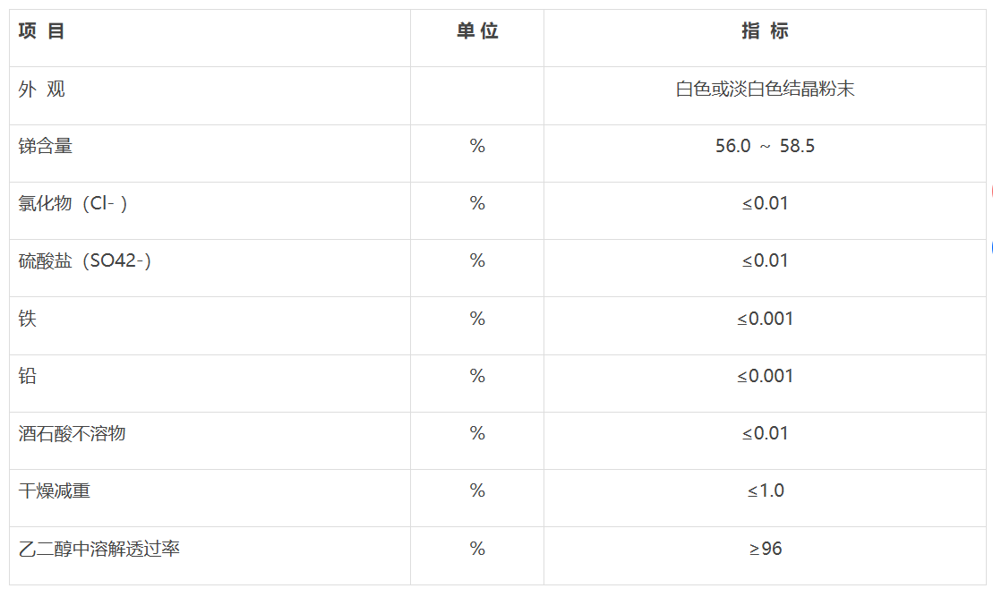Click the 指标 column header
Viewport: 993px width, 597px height.
pyautogui.click(x=765, y=30)
